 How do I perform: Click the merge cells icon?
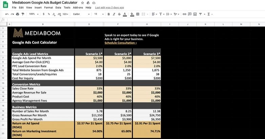pos(143,14)
